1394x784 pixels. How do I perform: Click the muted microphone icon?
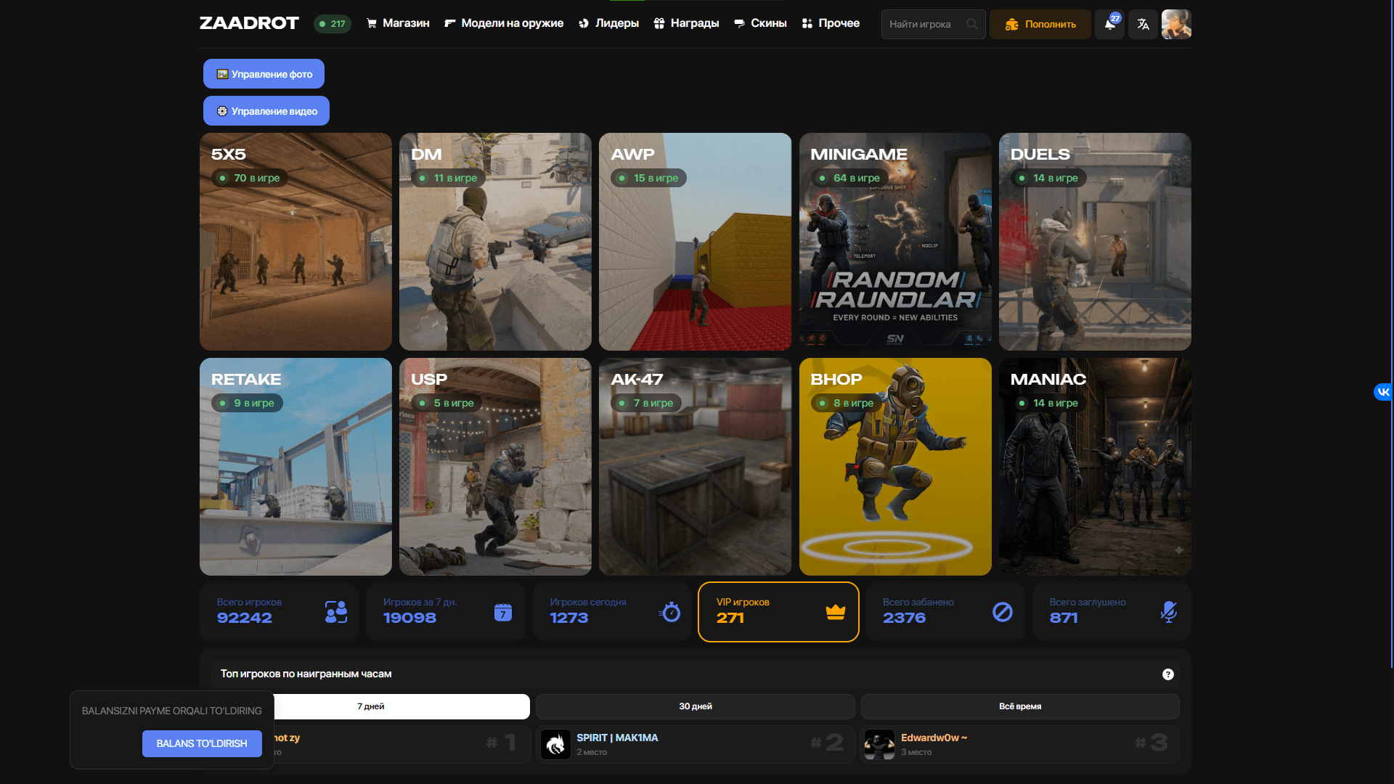coord(1168,612)
